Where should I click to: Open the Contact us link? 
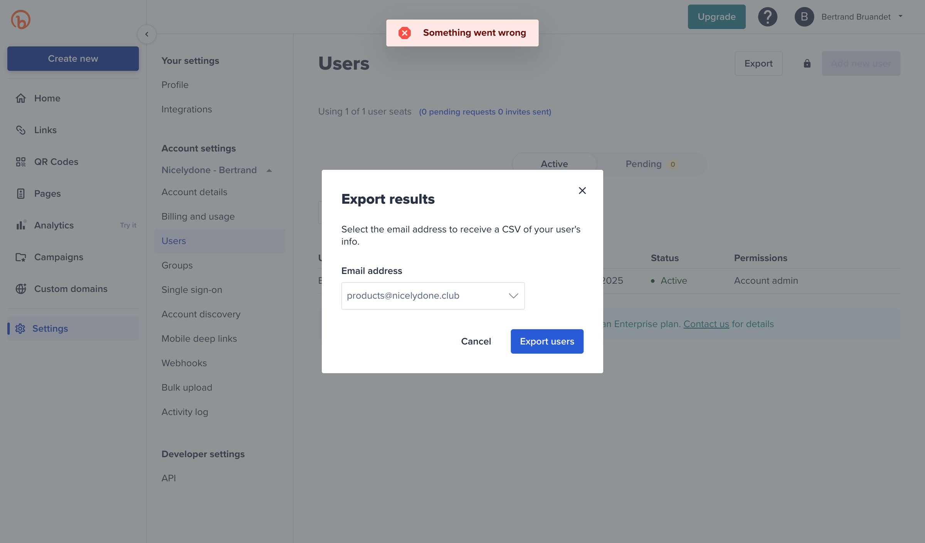(706, 324)
